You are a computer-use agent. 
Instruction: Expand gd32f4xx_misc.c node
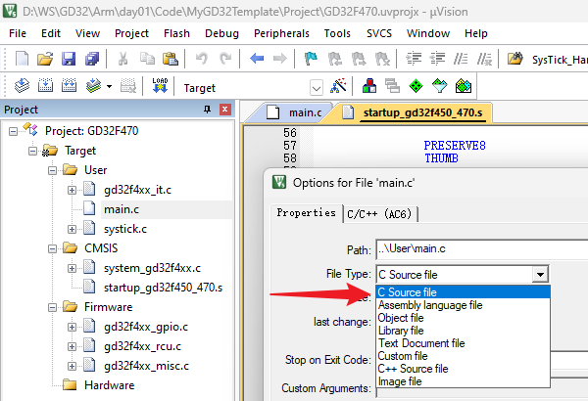pyautogui.click(x=72, y=366)
